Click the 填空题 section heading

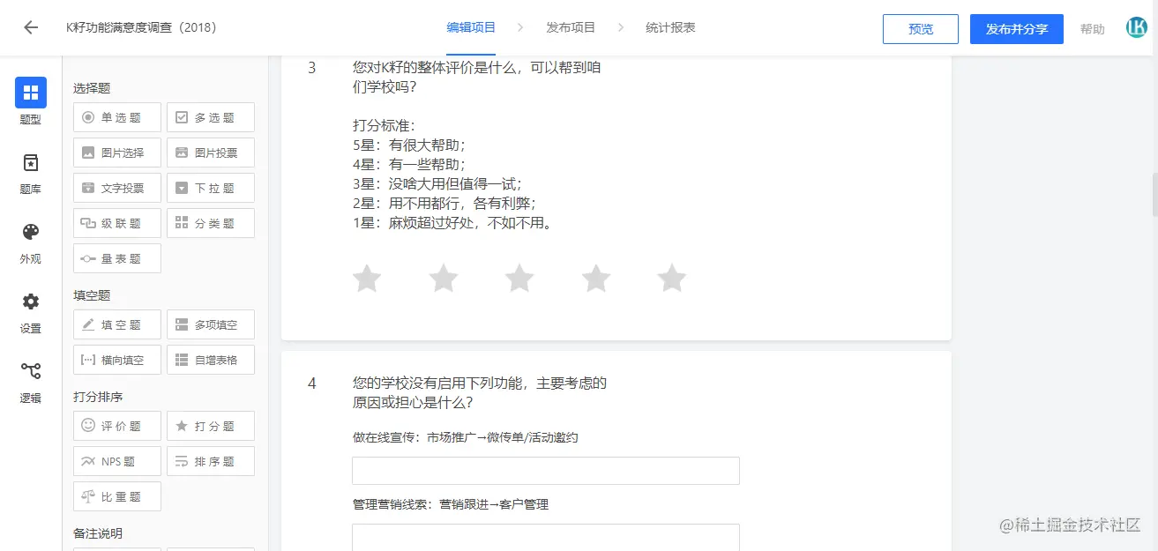pyautogui.click(x=92, y=295)
